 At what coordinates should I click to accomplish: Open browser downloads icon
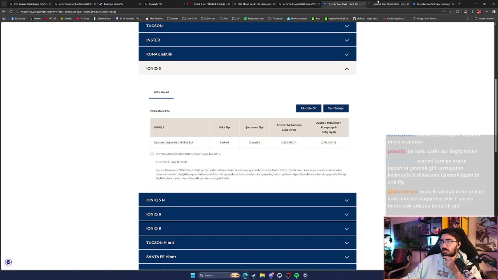click(472, 12)
